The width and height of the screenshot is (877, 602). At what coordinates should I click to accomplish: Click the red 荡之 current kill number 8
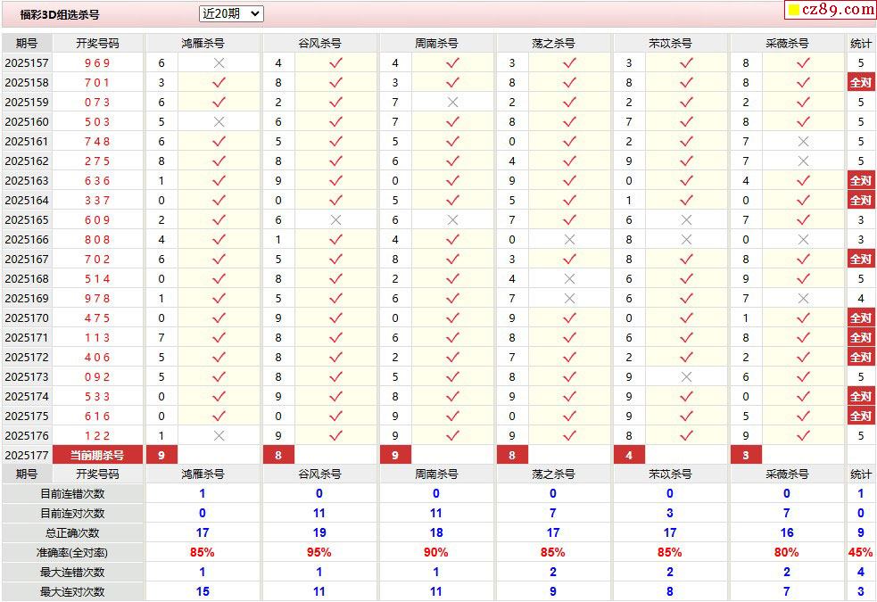(x=512, y=455)
